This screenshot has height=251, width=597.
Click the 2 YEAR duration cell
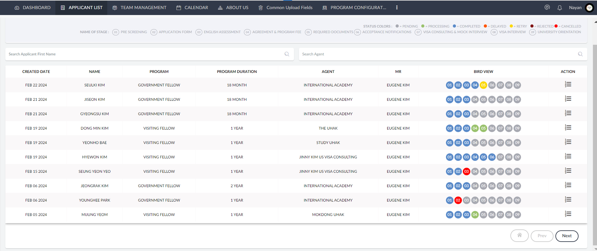pyautogui.click(x=237, y=186)
